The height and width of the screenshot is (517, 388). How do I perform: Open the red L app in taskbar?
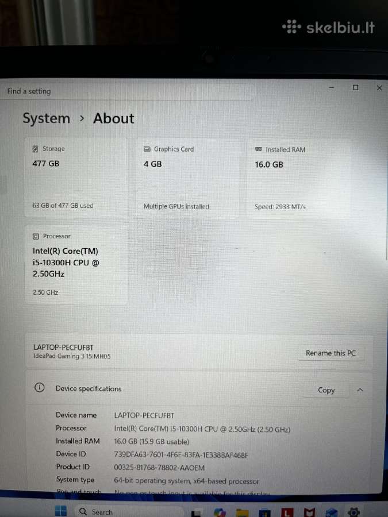click(286, 512)
